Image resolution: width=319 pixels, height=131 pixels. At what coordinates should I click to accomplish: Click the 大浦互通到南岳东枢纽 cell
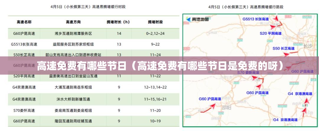(x=73, y=87)
